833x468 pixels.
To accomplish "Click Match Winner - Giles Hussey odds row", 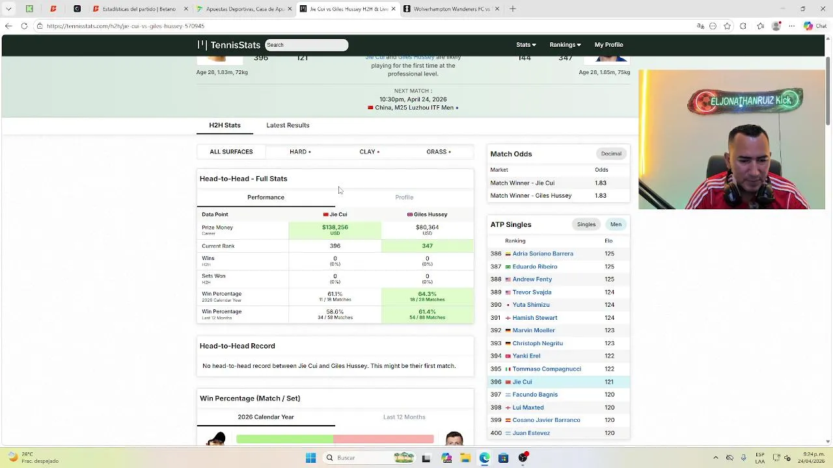I will click(558, 196).
